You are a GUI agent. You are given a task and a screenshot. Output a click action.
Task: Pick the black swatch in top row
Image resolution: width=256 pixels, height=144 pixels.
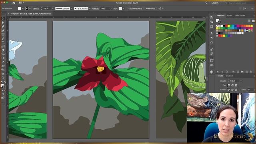(224, 26)
